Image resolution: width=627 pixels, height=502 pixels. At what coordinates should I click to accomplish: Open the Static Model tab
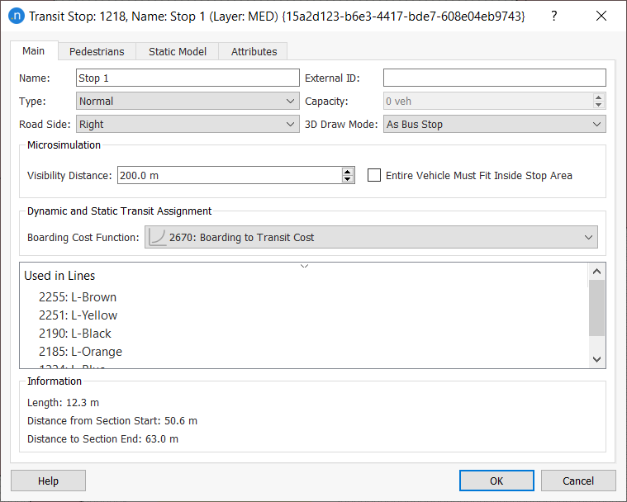pyautogui.click(x=178, y=51)
